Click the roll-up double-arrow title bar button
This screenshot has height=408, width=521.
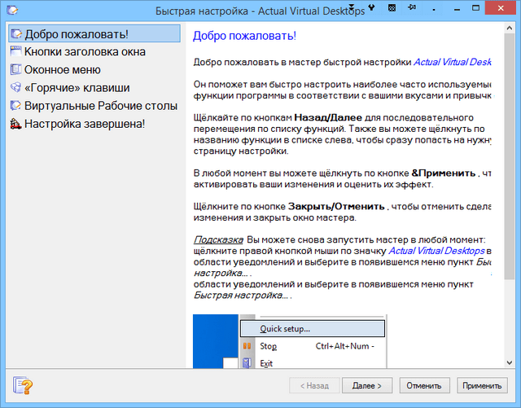pyautogui.click(x=352, y=7)
